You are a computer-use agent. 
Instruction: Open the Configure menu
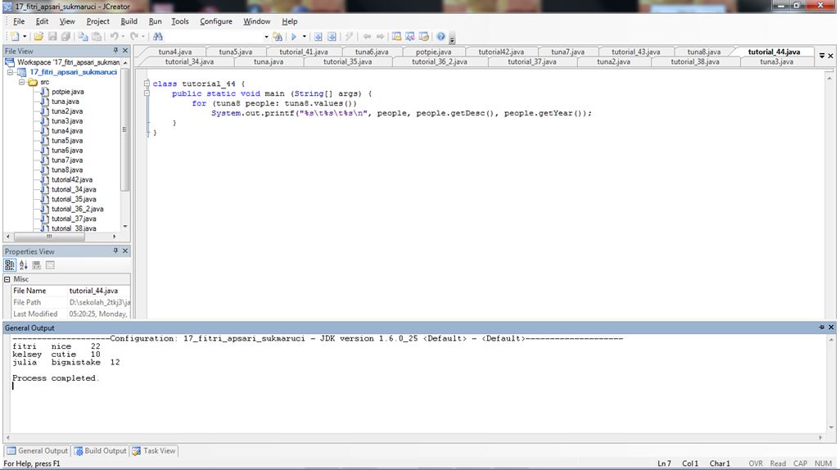[x=216, y=21]
